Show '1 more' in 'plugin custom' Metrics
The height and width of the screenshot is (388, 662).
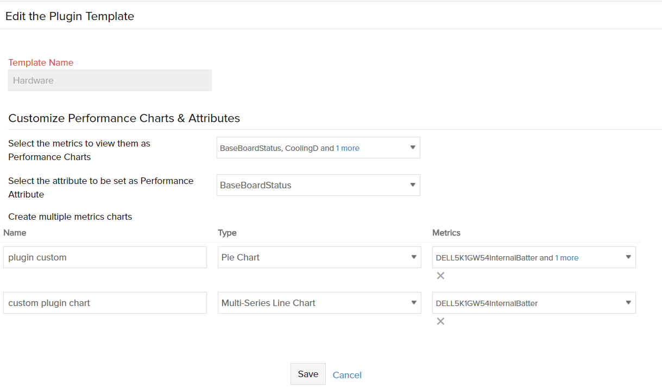[566, 258]
